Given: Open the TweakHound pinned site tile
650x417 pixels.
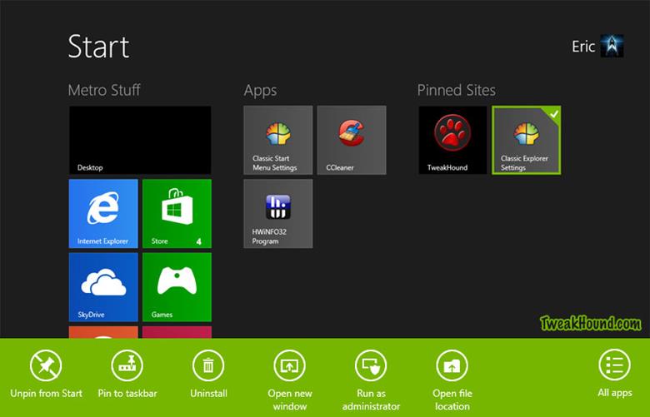Looking at the screenshot, I should point(452,140).
